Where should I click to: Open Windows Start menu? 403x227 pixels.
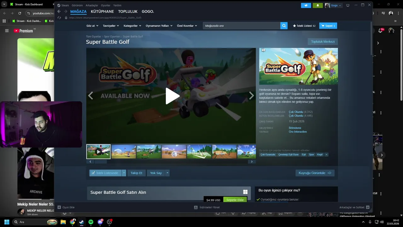(7, 222)
